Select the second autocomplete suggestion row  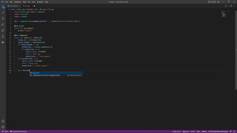[56, 75]
